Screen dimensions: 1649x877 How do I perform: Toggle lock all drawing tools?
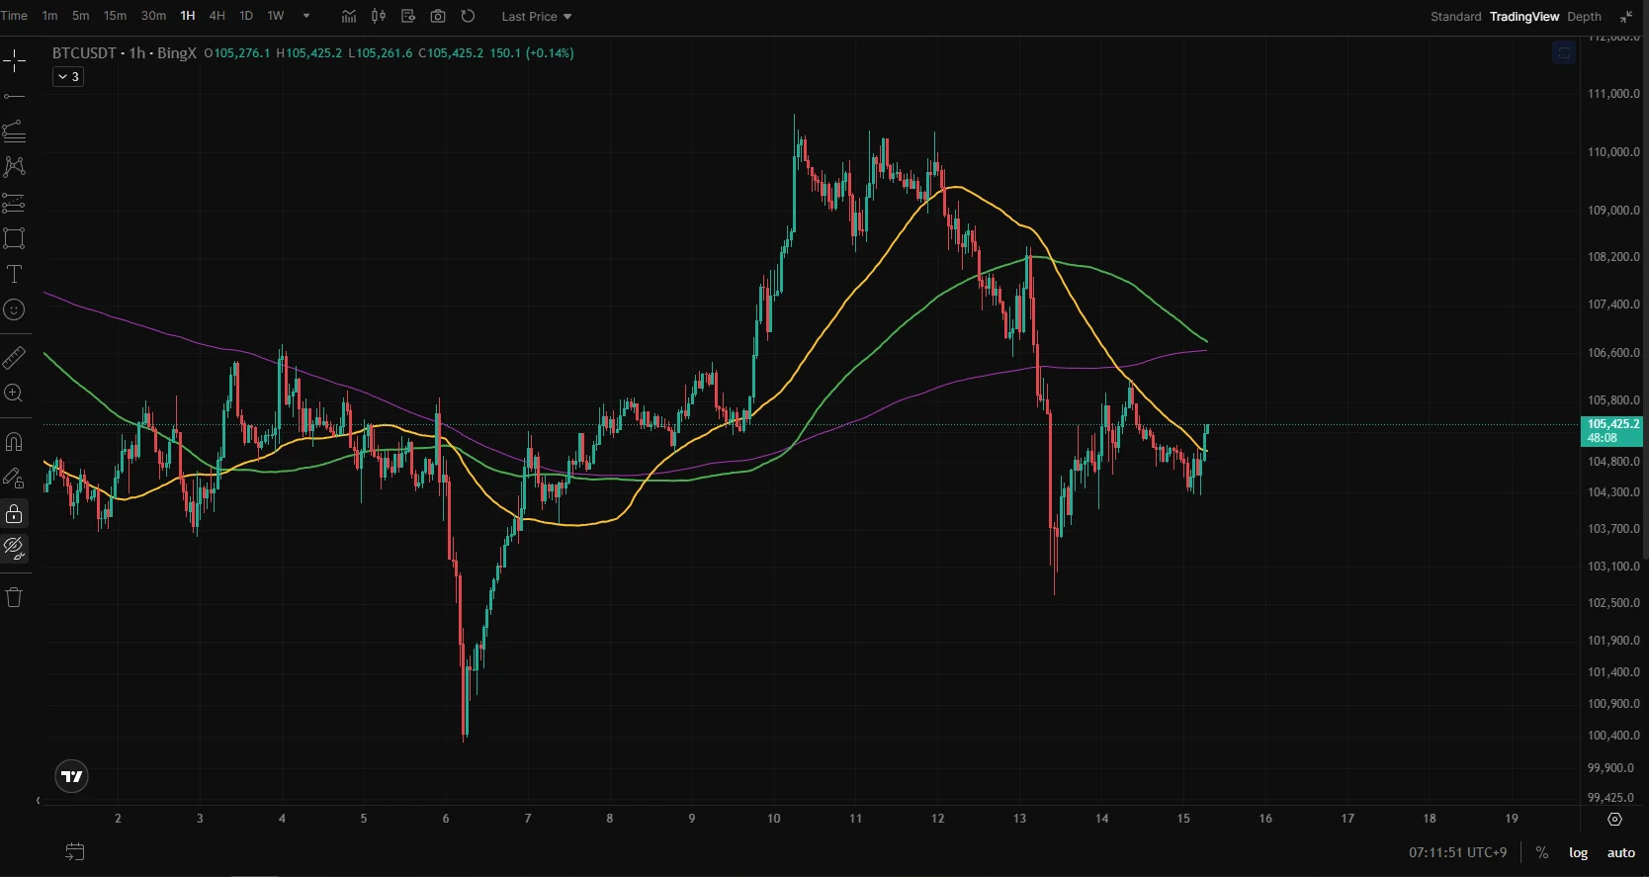14,513
